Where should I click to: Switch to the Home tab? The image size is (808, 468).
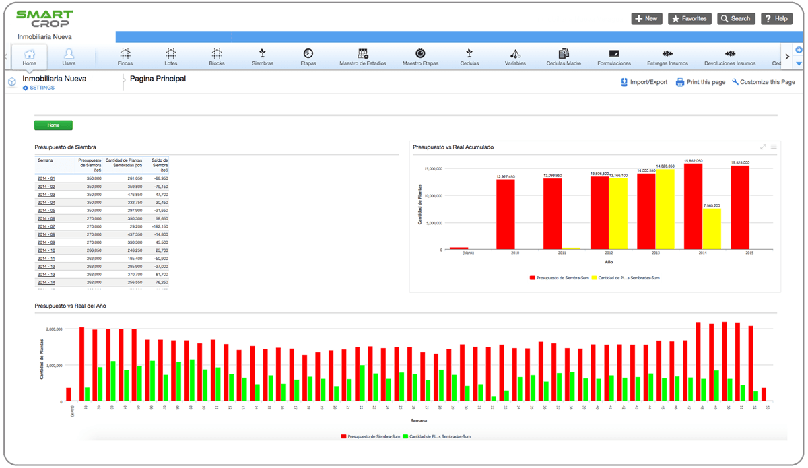pos(29,57)
